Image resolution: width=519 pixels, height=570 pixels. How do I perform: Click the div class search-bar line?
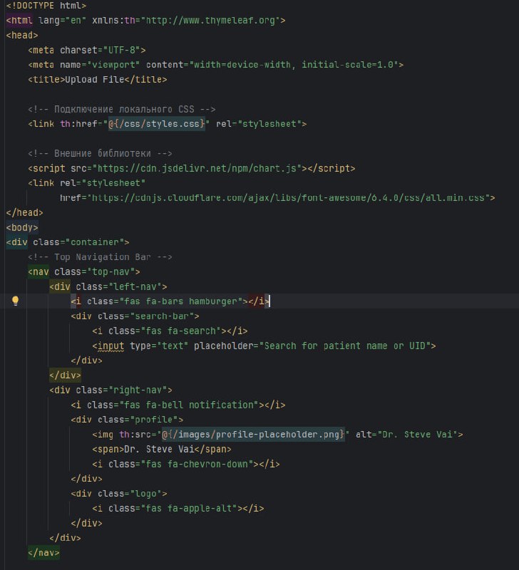[135, 316]
